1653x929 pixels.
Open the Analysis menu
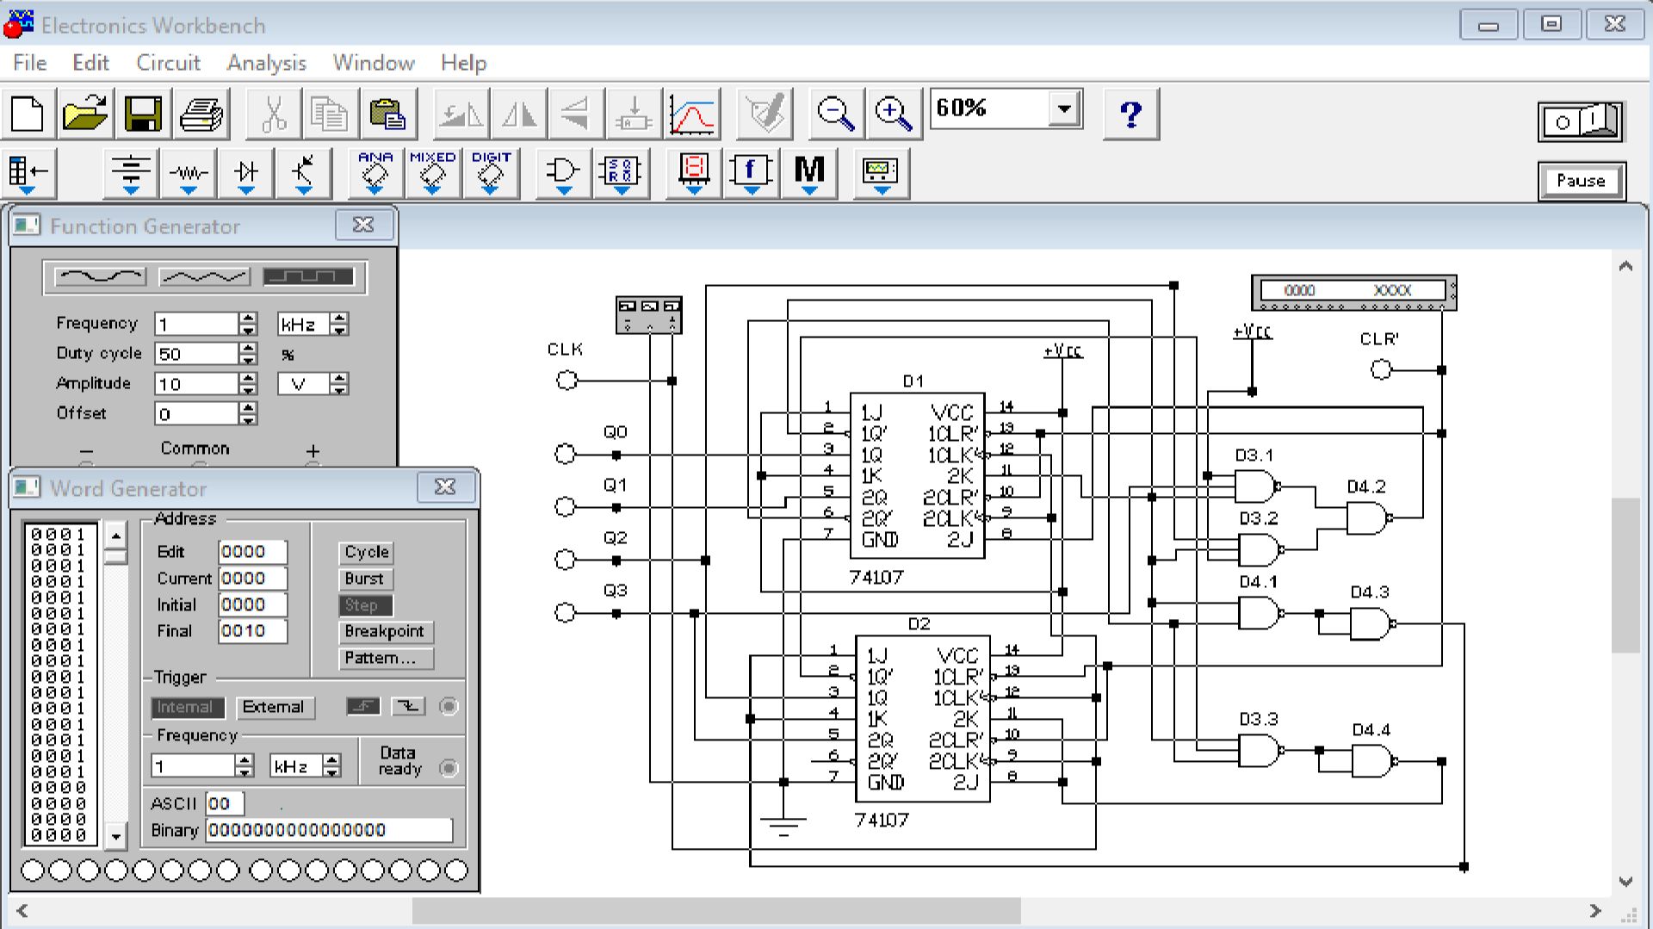(266, 63)
